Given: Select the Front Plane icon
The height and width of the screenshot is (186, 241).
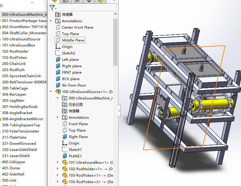Looking at the screenshot, I should tap(65, 124).
